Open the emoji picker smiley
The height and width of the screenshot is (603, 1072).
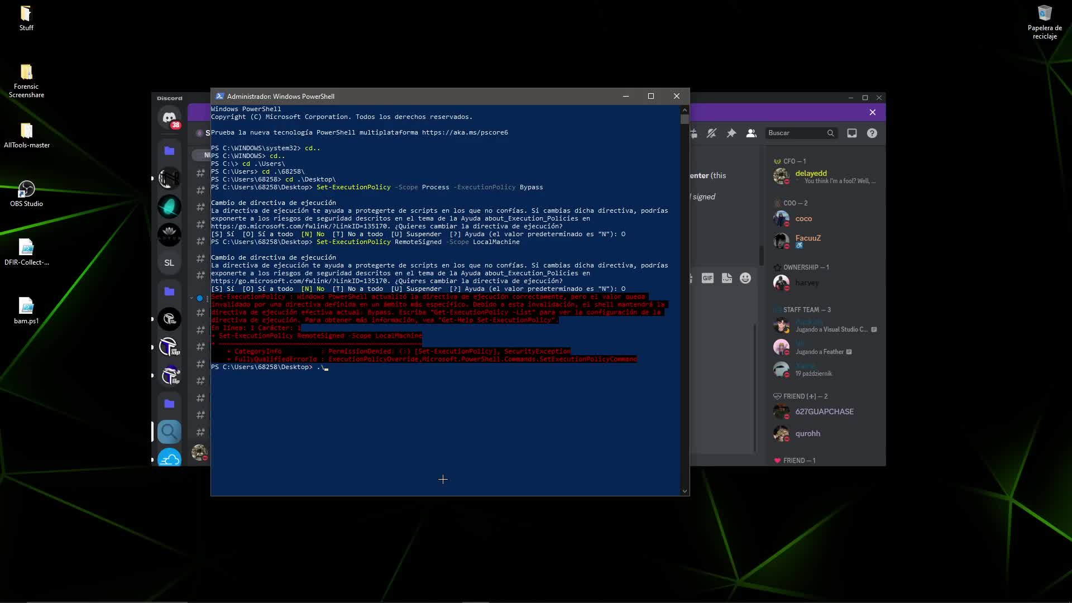click(745, 278)
